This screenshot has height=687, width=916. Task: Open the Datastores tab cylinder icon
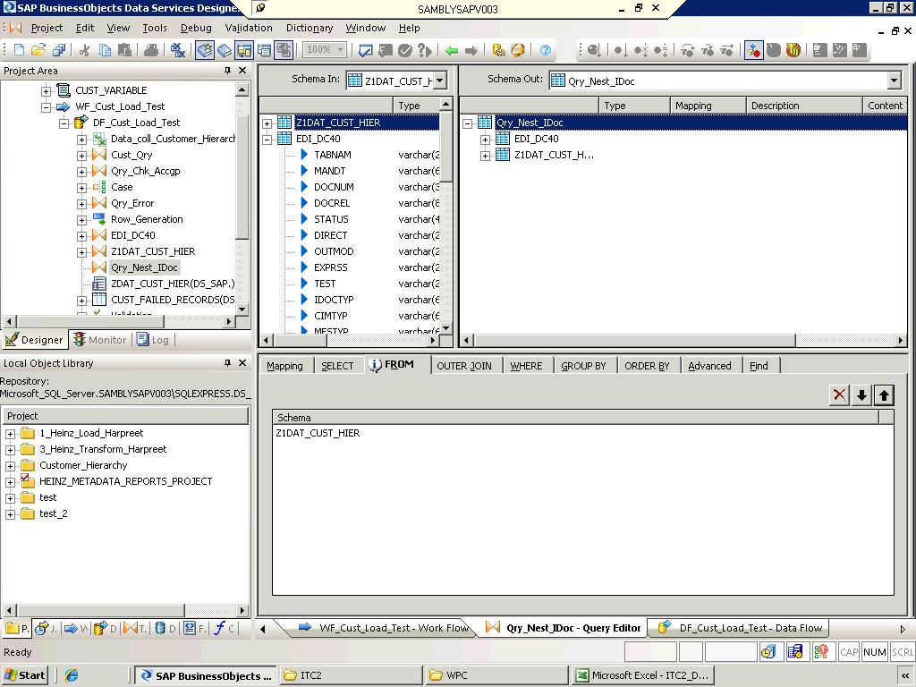point(165,628)
